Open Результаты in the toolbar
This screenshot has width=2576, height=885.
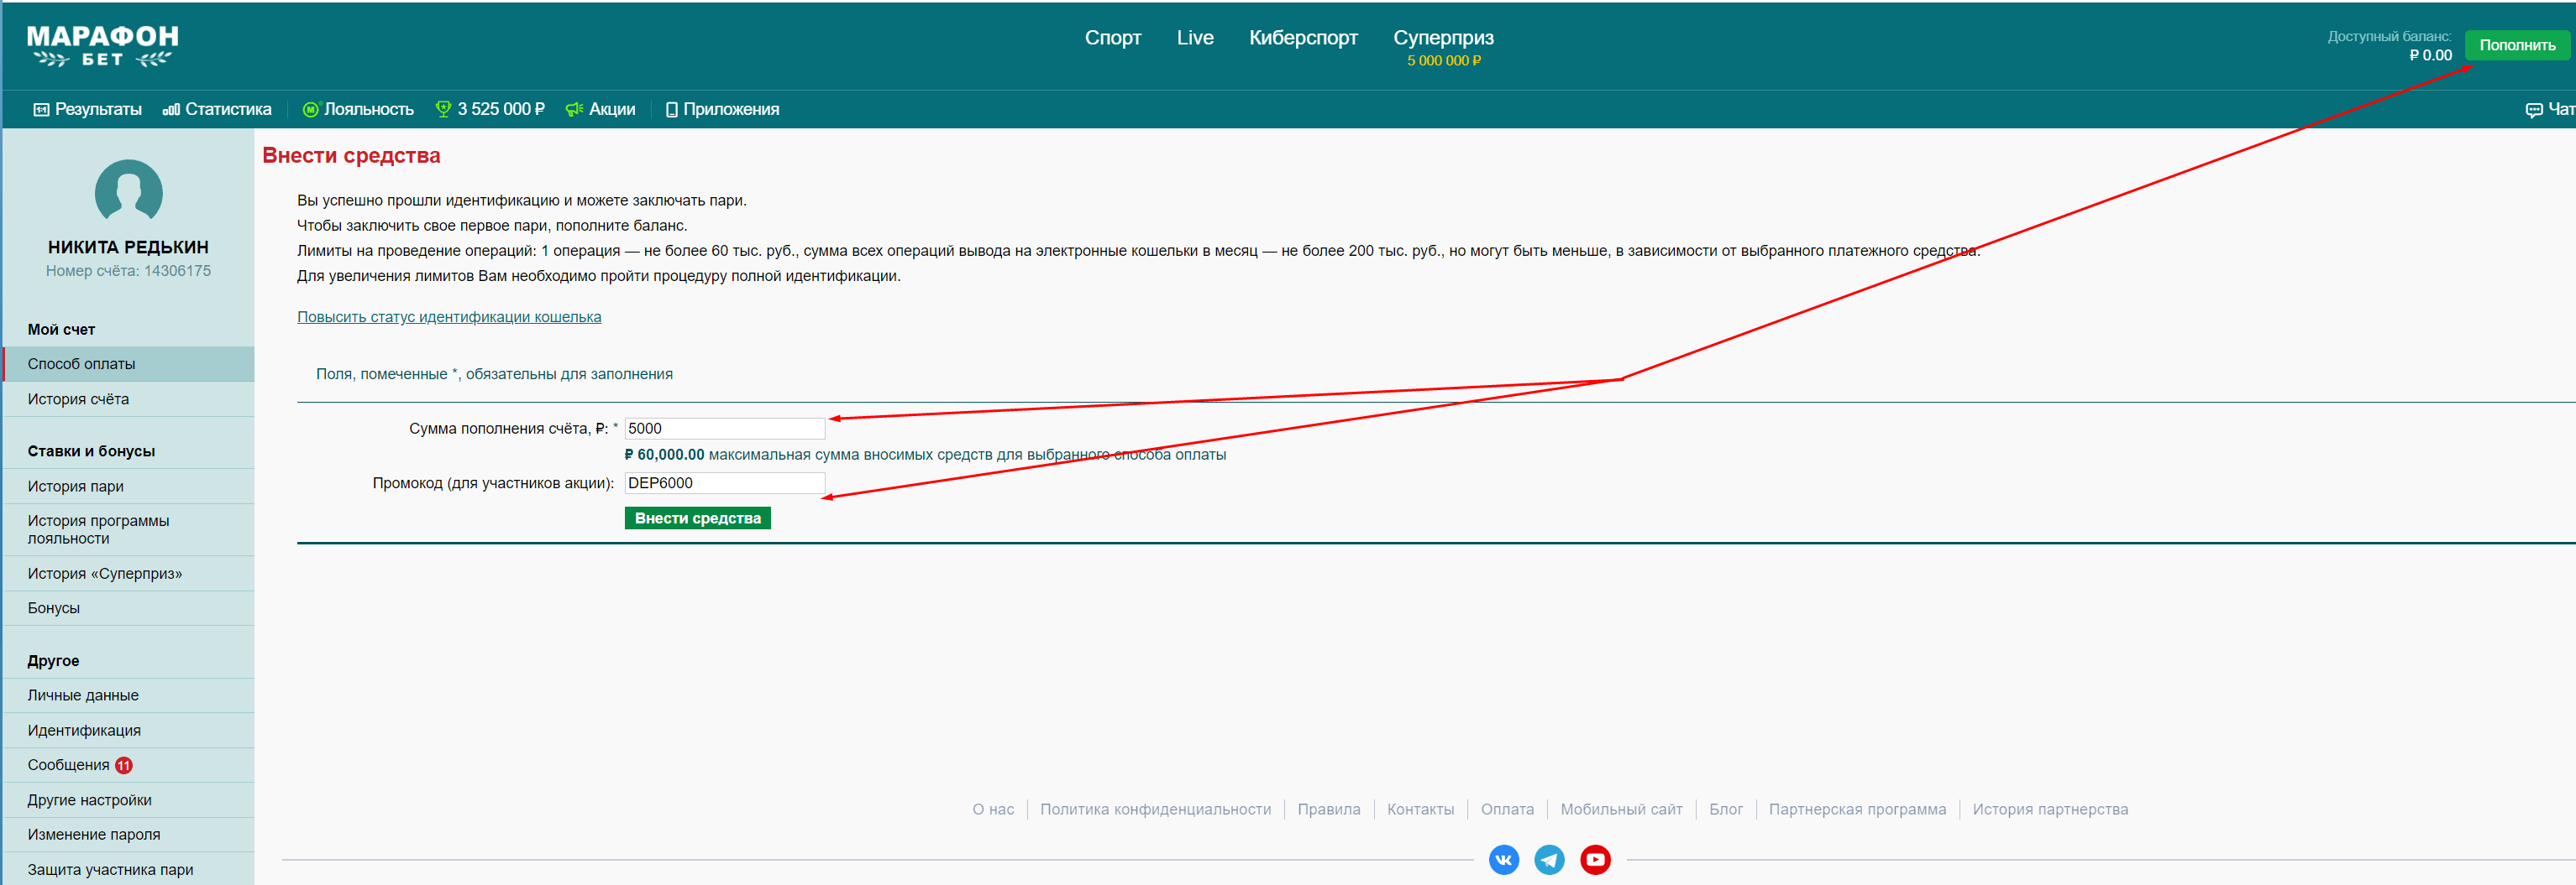tap(88, 109)
